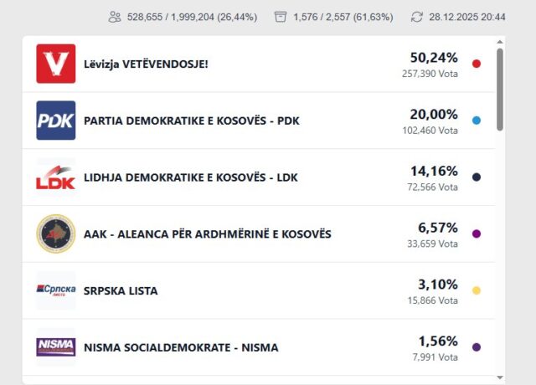Click the LDK party logo
536x385 pixels.
pyautogui.click(x=56, y=177)
